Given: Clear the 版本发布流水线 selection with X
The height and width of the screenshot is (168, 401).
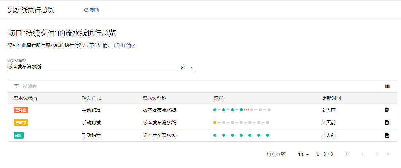Looking at the screenshot, I should [x=183, y=67].
